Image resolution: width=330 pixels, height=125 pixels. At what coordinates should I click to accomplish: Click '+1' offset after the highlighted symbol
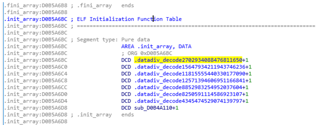245,60
